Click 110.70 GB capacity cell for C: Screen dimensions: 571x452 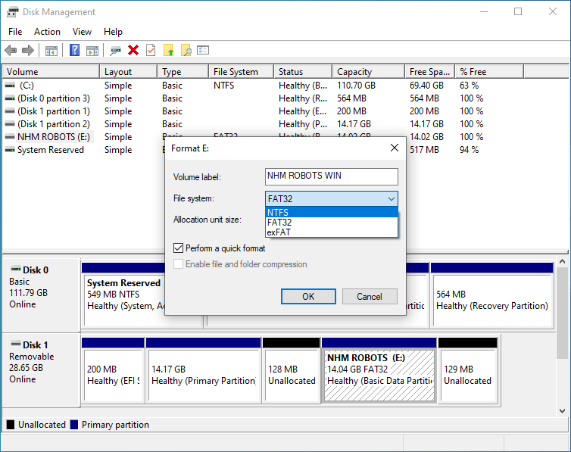[356, 86]
